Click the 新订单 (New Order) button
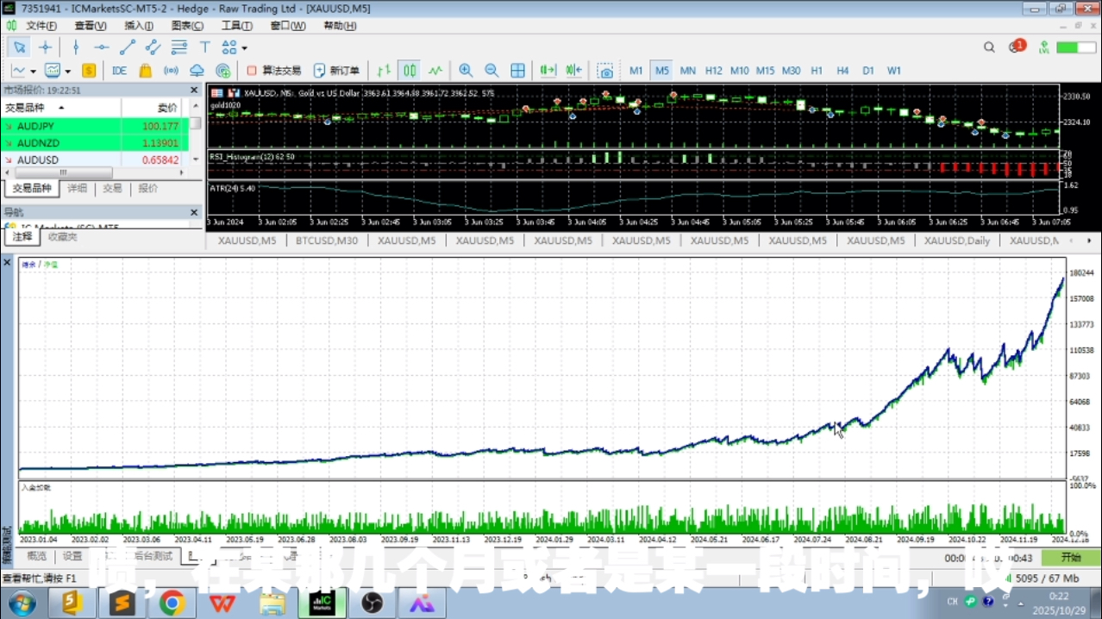The width and height of the screenshot is (1102, 619). click(x=336, y=71)
